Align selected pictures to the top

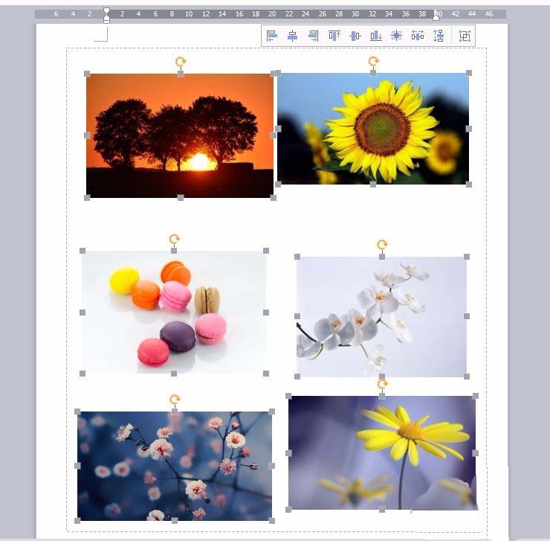click(x=334, y=36)
